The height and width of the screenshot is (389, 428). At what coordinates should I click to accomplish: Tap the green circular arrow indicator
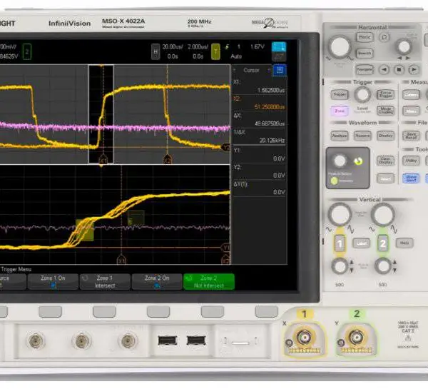(358, 161)
